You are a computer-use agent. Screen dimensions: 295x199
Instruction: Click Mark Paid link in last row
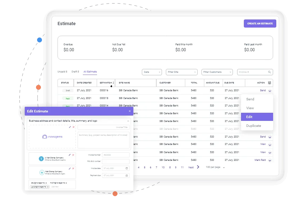[260, 160]
